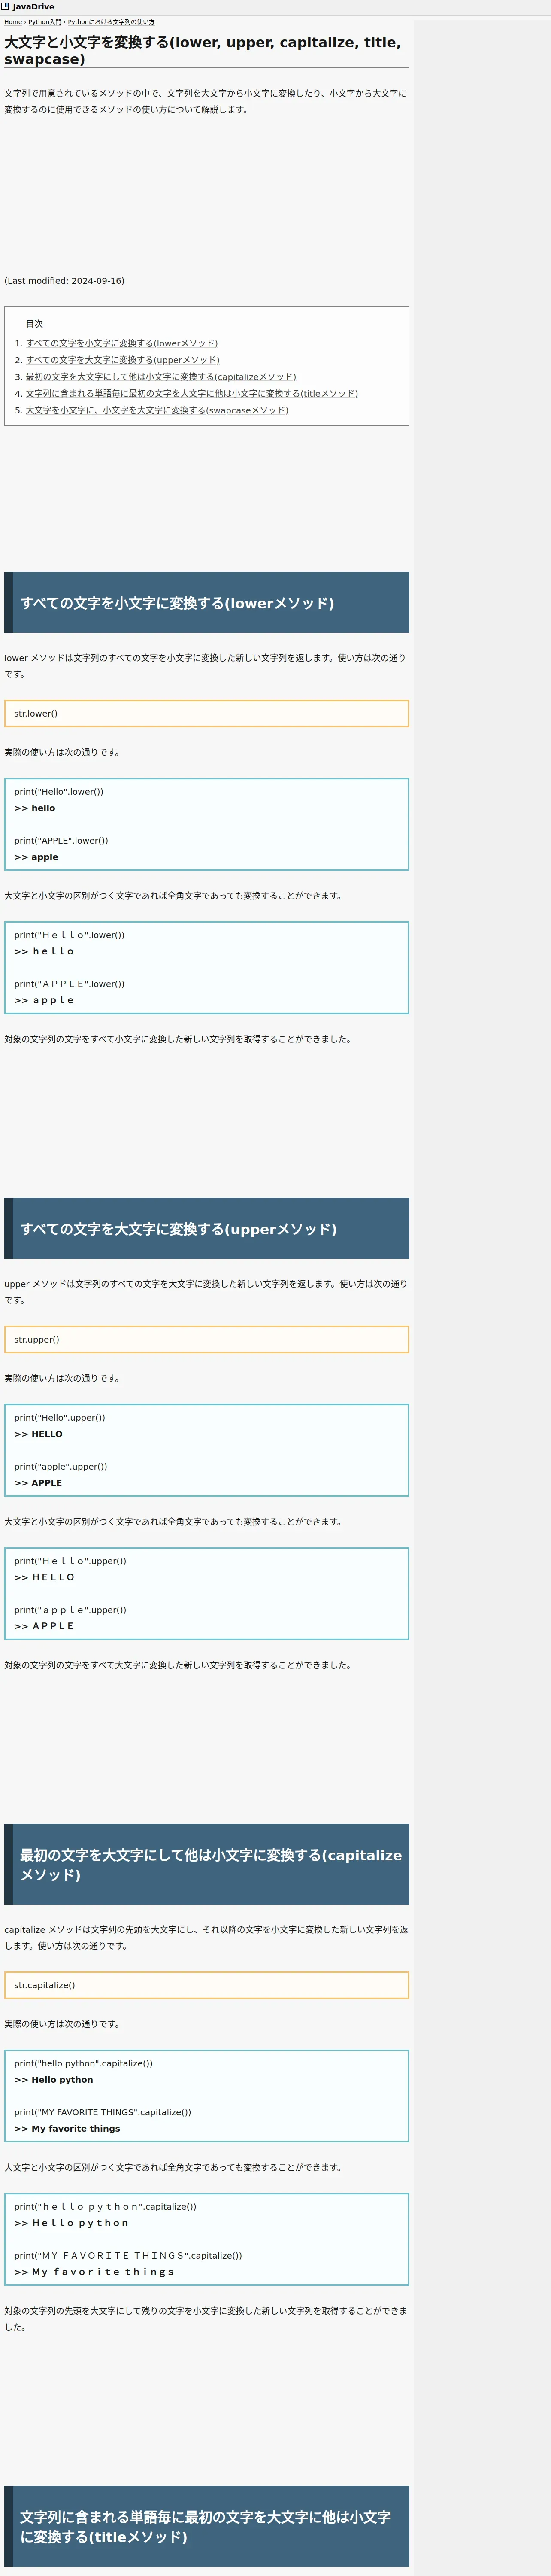Click the >> Hello python output line

[54, 2080]
